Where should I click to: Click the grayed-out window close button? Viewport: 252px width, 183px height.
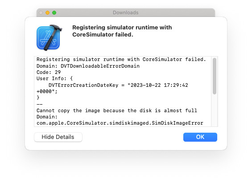[x=41, y=12]
